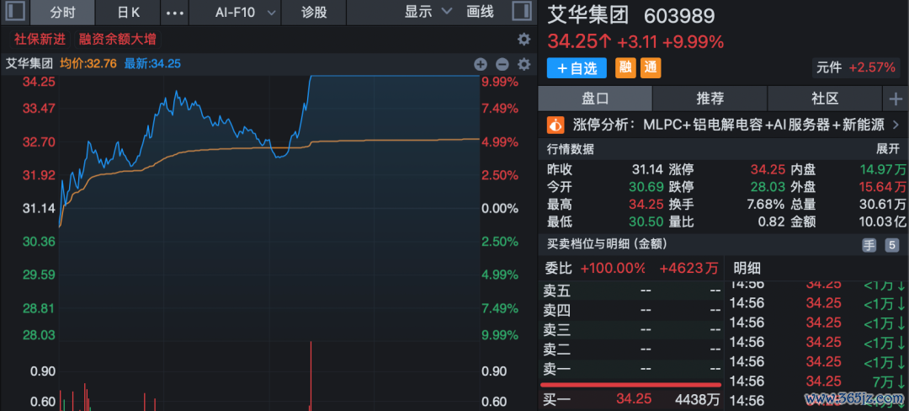Click the 通 stock connect badge
Viewport: 909px width, 411px height.
point(651,68)
